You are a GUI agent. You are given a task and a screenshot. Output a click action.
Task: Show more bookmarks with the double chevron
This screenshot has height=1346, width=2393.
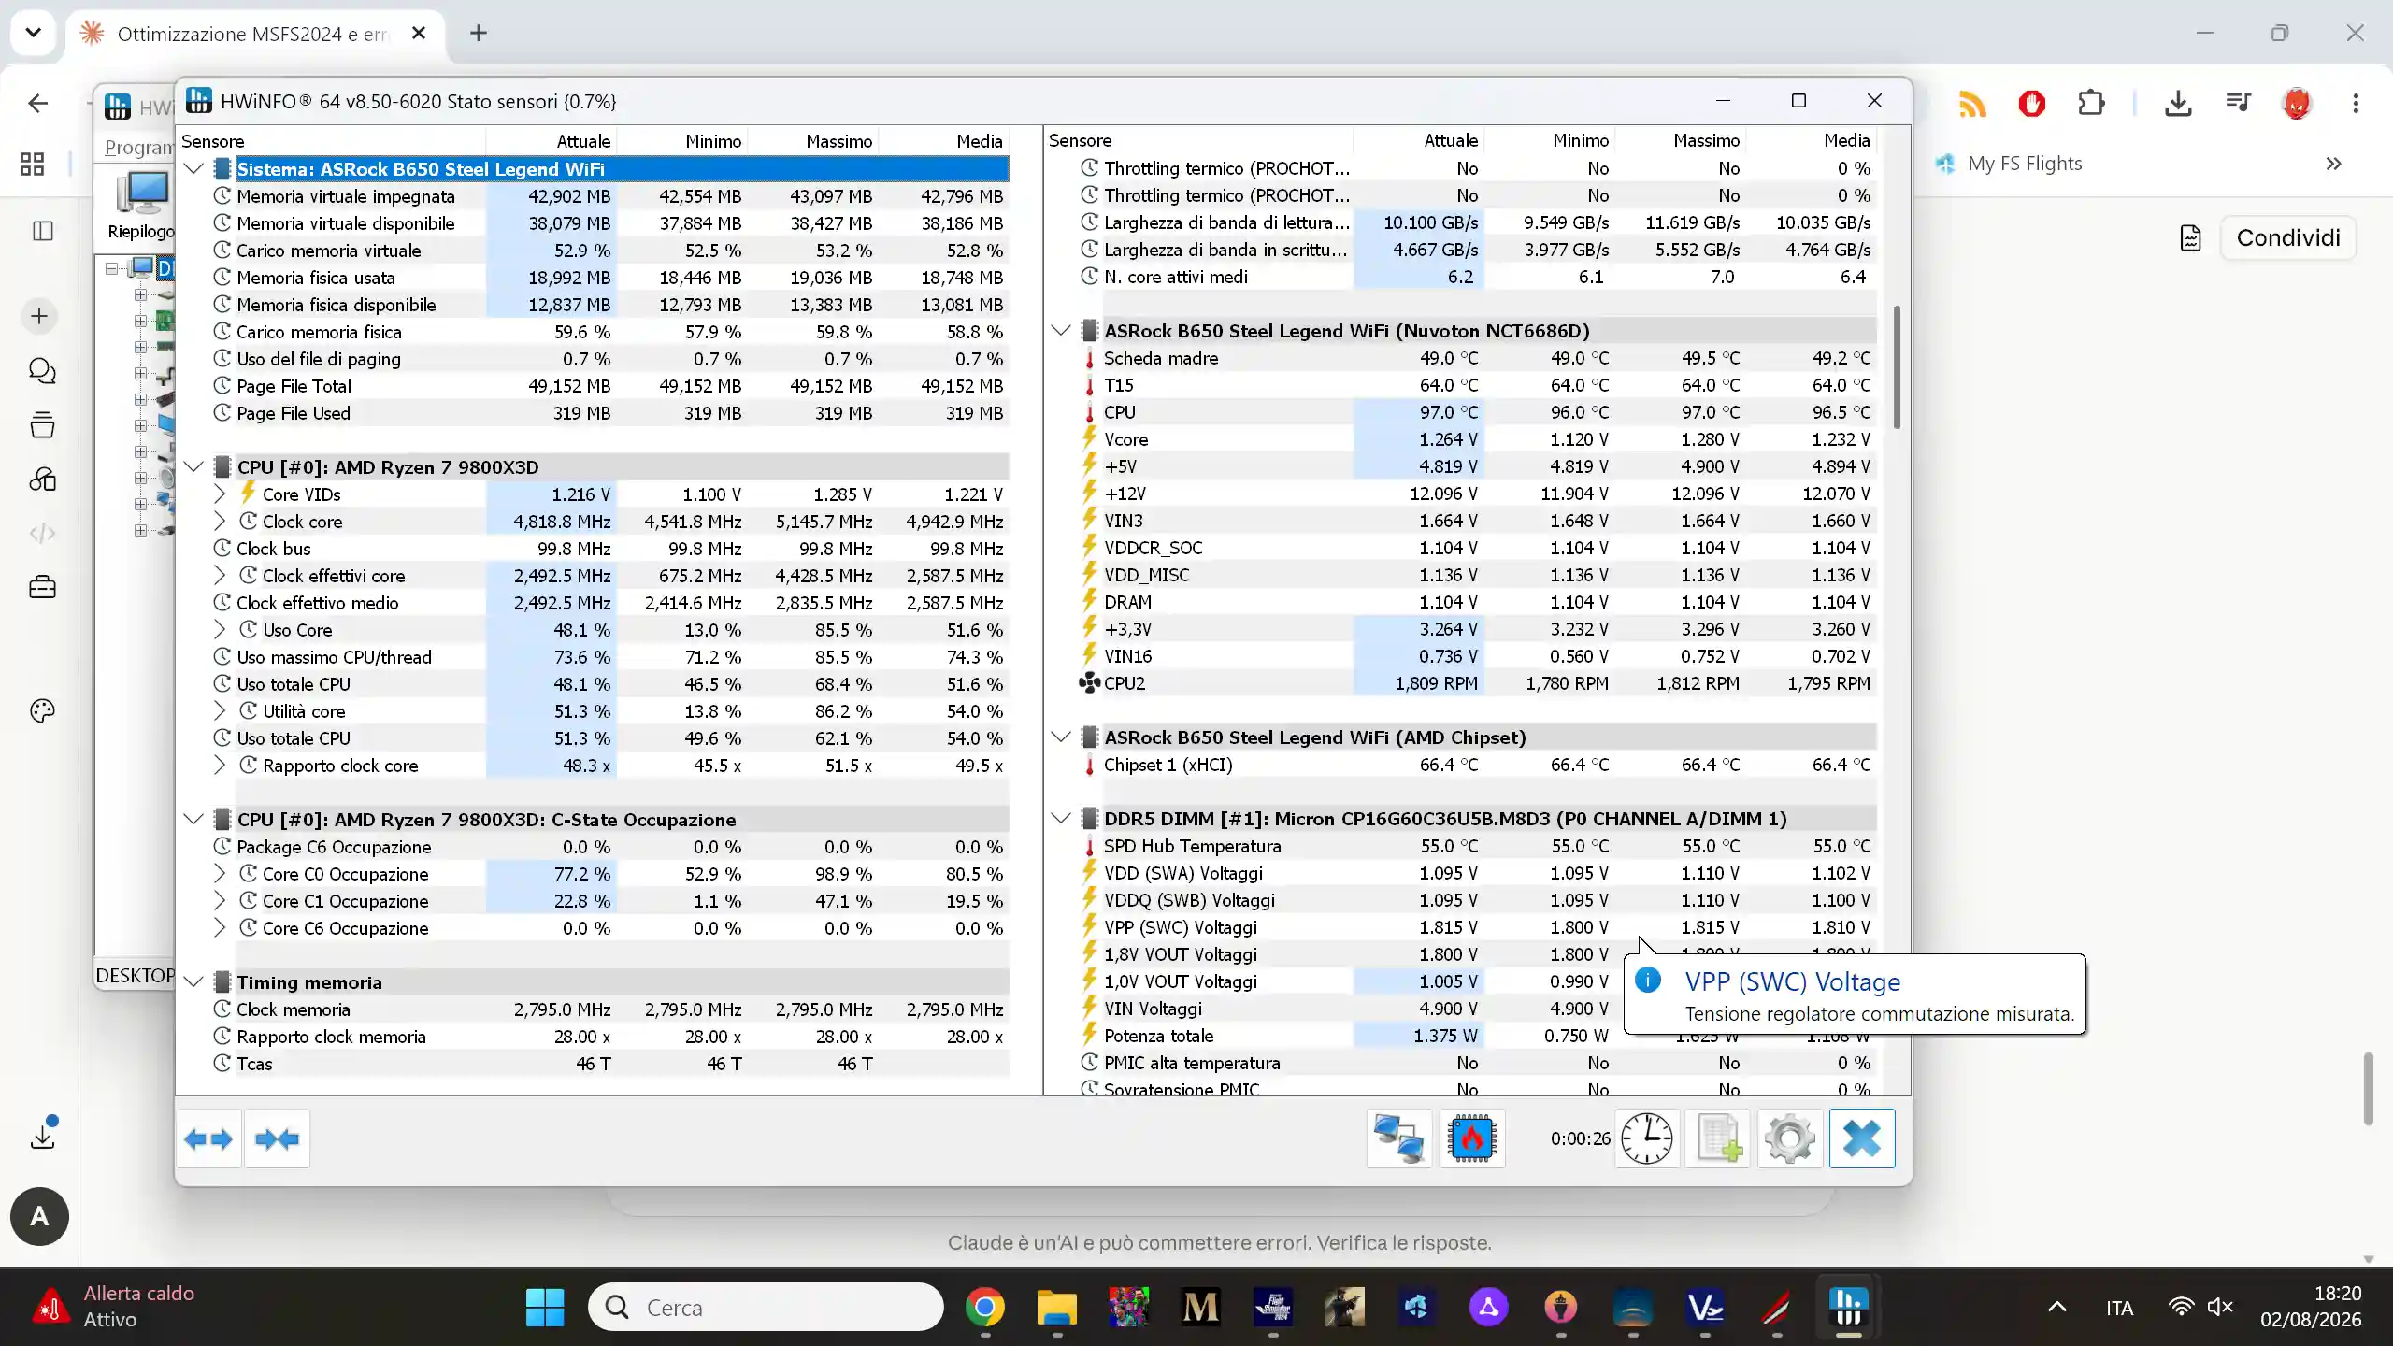click(2334, 164)
